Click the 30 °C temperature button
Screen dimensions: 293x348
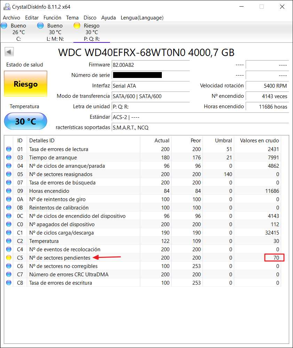(x=25, y=121)
